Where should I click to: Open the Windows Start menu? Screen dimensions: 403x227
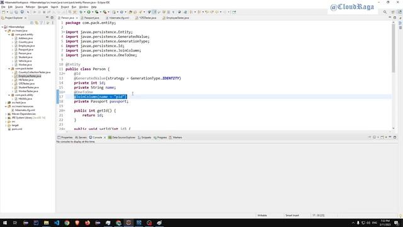(x=5, y=223)
